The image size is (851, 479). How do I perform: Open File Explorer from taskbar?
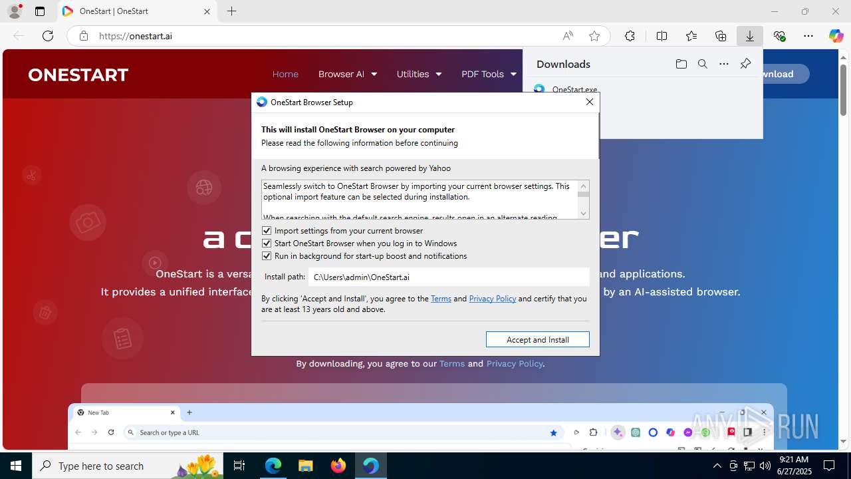[x=306, y=466]
